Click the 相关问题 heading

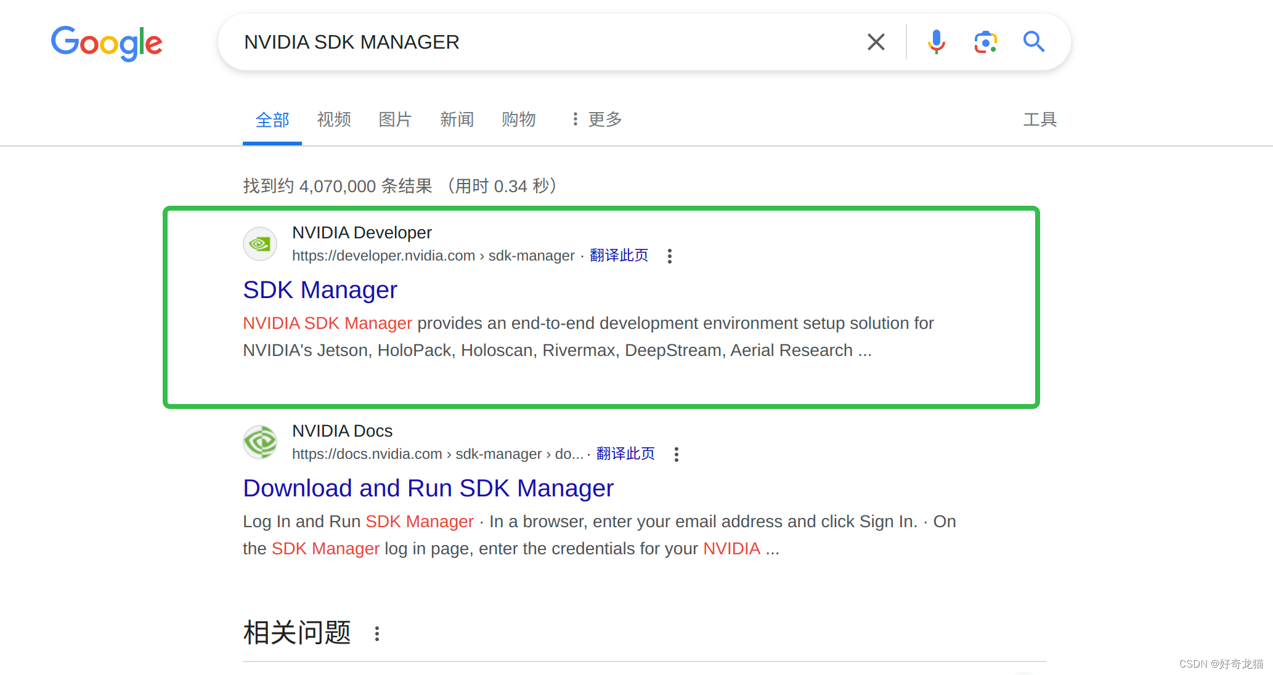pos(297,633)
